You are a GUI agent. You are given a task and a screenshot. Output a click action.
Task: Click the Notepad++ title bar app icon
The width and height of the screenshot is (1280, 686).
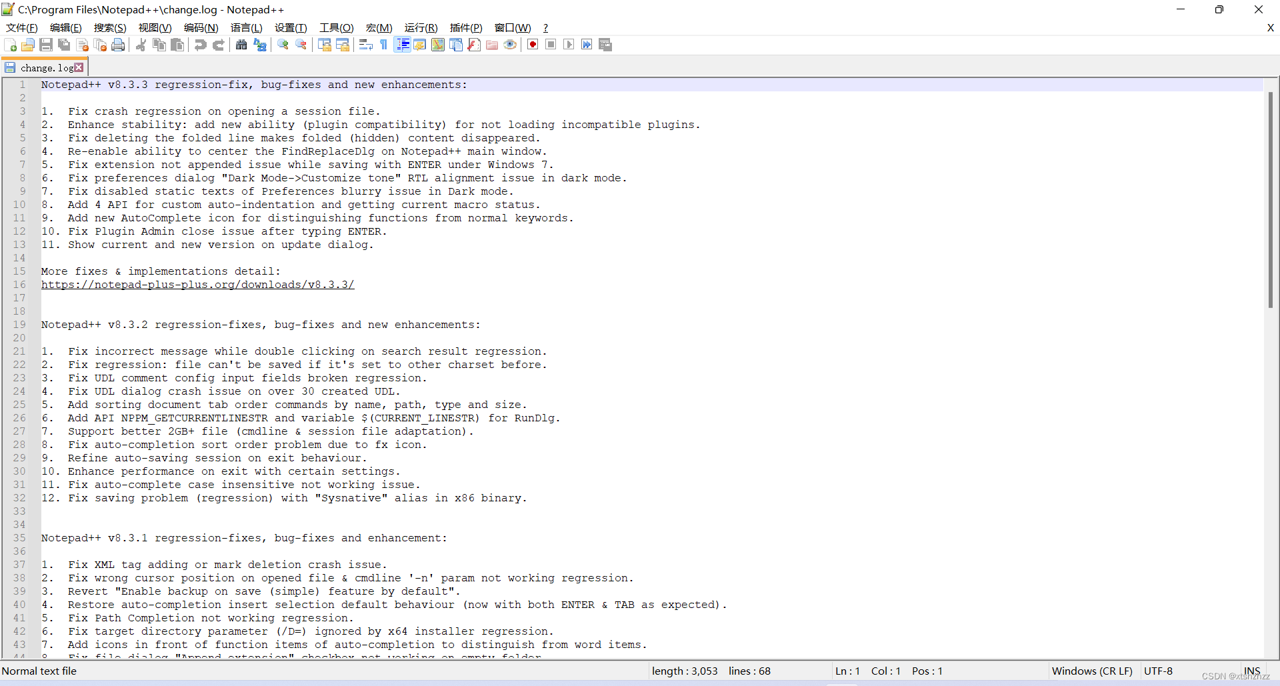(x=8, y=9)
